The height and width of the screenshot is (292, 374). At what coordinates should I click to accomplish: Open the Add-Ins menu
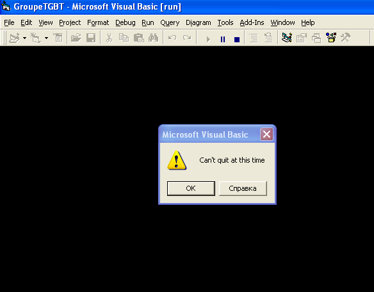252,22
